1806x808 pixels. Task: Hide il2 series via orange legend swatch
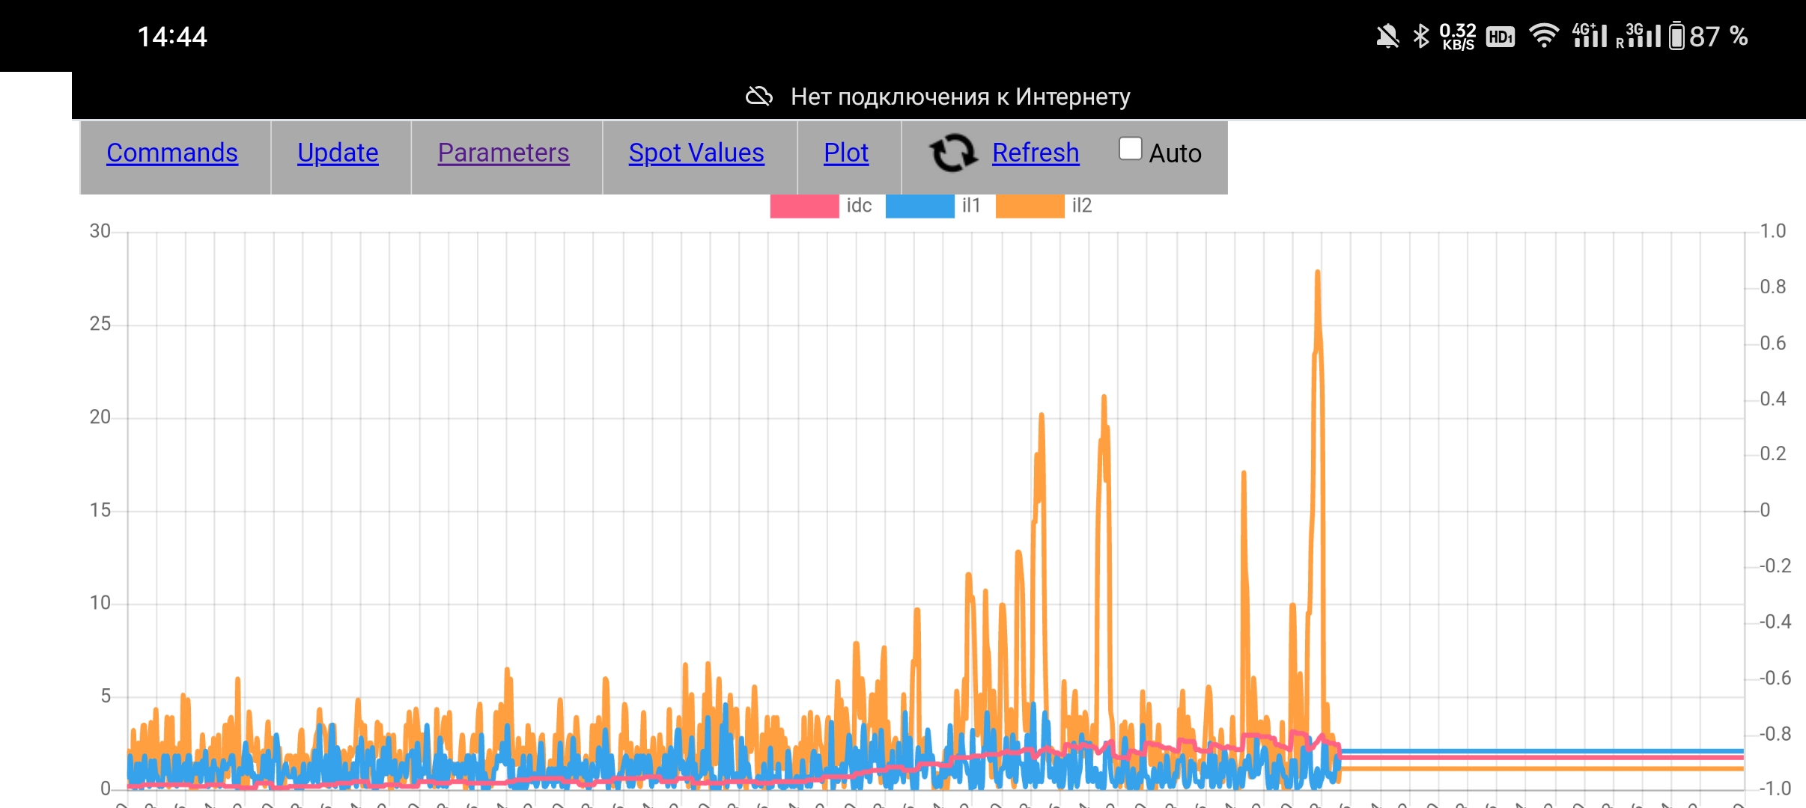pyautogui.click(x=1030, y=206)
